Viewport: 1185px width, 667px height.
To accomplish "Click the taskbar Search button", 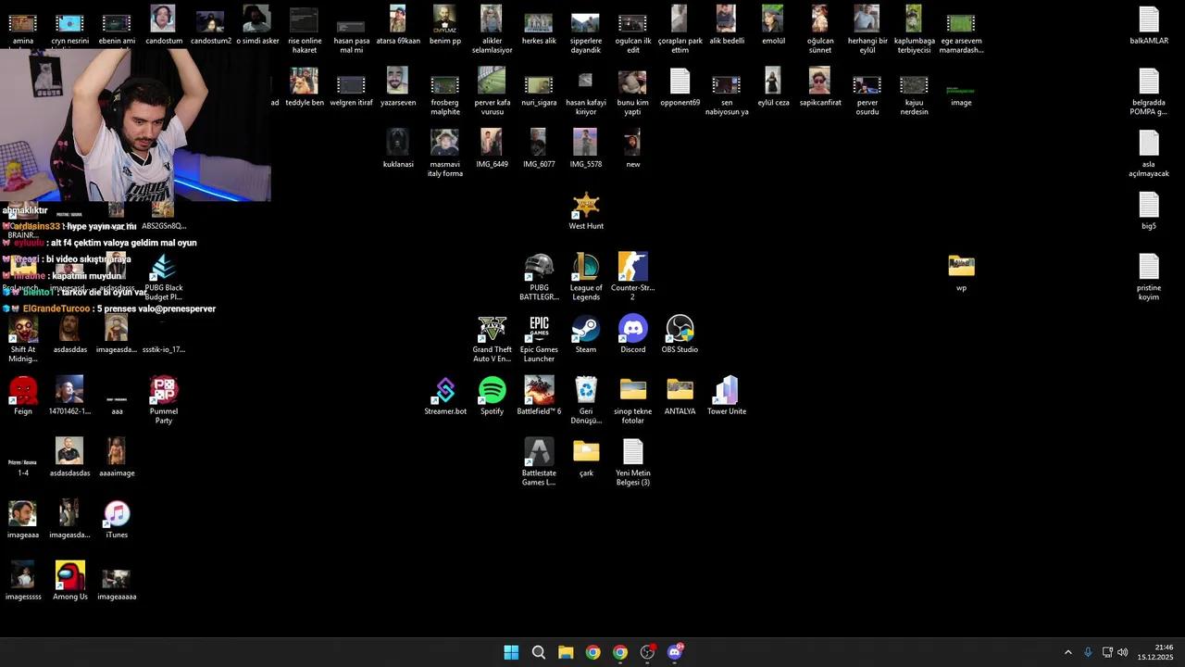I will tap(538, 652).
